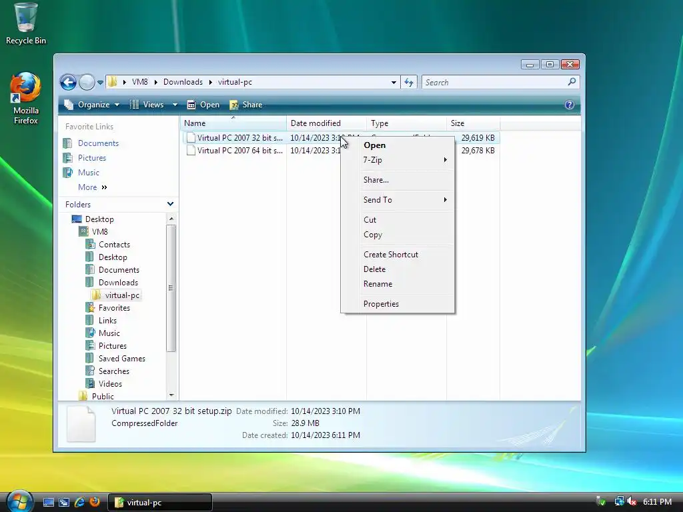Show More favorite links
The width and height of the screenshot is (683, 512).
click(x=92, y=187)
